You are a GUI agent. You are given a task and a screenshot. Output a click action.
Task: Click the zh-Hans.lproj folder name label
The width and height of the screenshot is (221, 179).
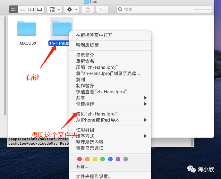(59, 43)
